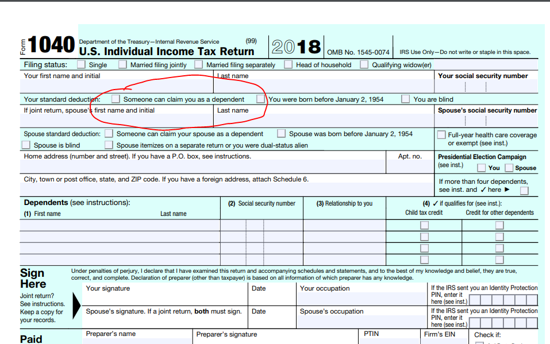Check Qualifying widow(er) box
This screenshot has height=344, width=550.
point(364,64)
